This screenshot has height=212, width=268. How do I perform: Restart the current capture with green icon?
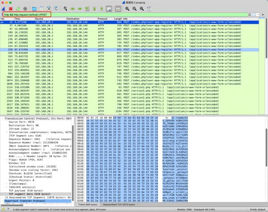18,9
